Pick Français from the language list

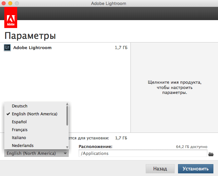[19, 130]
